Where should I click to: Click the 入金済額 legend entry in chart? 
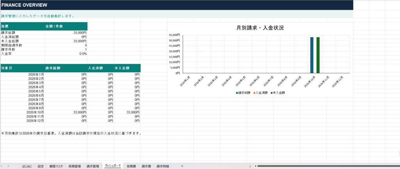261,93
